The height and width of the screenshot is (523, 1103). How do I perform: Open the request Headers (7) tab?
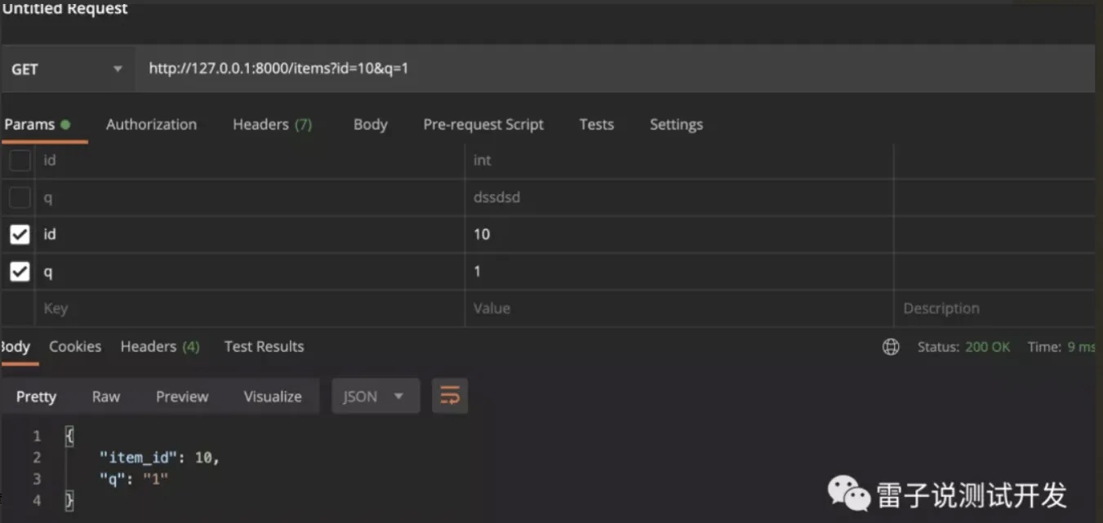coord(272,125)
